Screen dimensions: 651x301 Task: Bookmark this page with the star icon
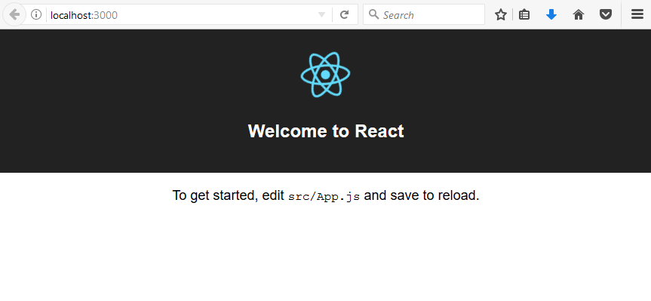tap(501, 15)
